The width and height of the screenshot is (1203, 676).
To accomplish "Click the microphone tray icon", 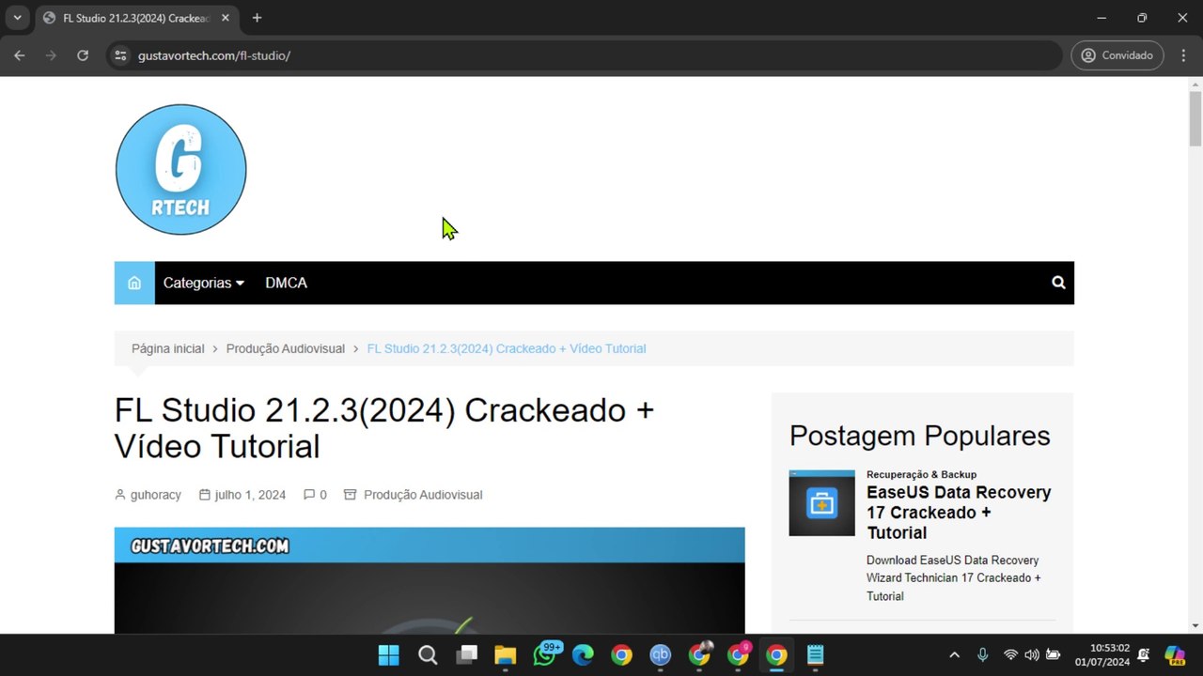I will pyautogui.click(x=983, y=655).
